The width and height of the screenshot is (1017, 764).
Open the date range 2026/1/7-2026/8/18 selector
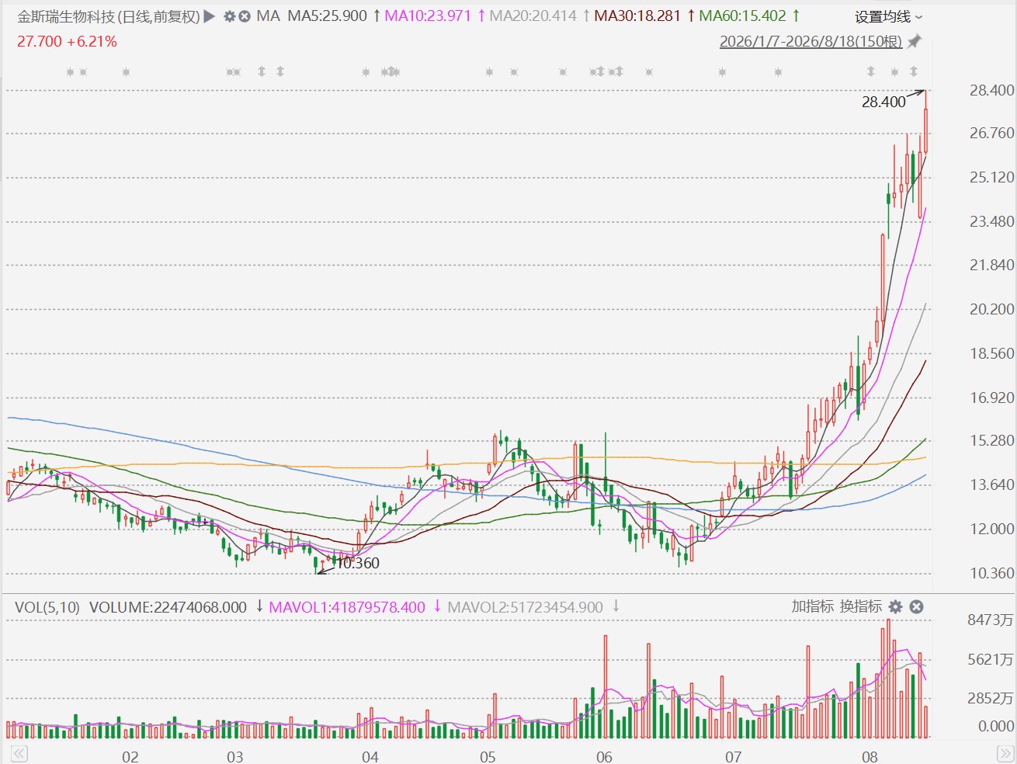[x=810, y=41]
